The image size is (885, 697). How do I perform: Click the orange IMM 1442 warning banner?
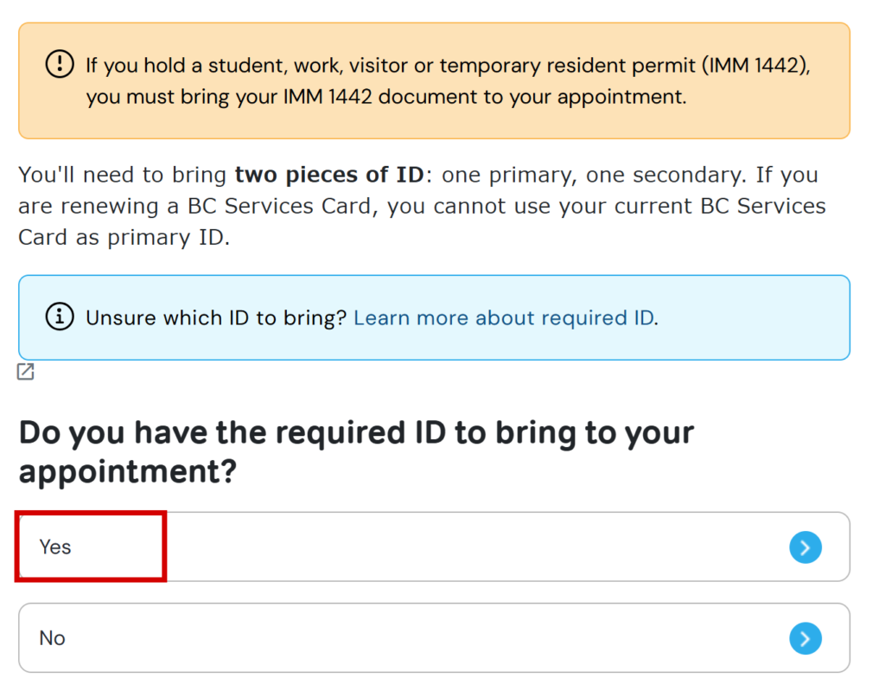point(434,80)
